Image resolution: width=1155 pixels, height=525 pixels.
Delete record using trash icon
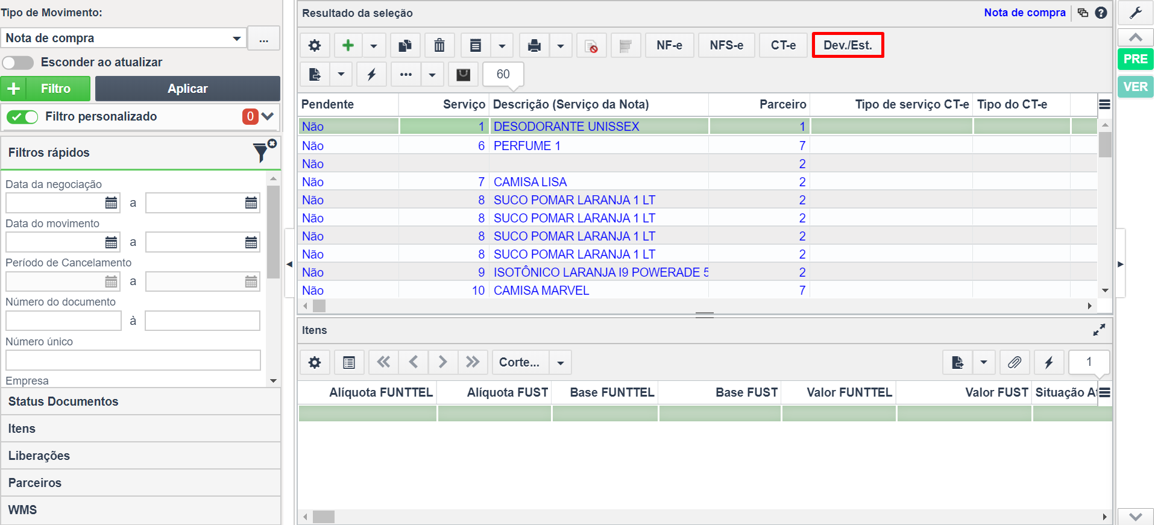(439, 45)
